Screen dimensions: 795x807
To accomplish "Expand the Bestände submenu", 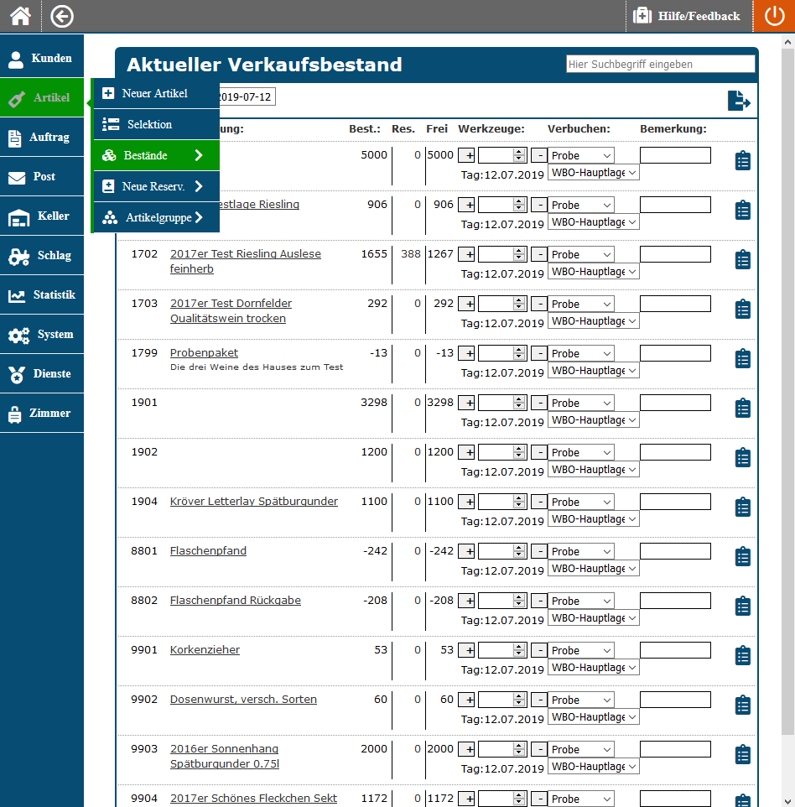I will pyautogui.click(x=156, y=156).
